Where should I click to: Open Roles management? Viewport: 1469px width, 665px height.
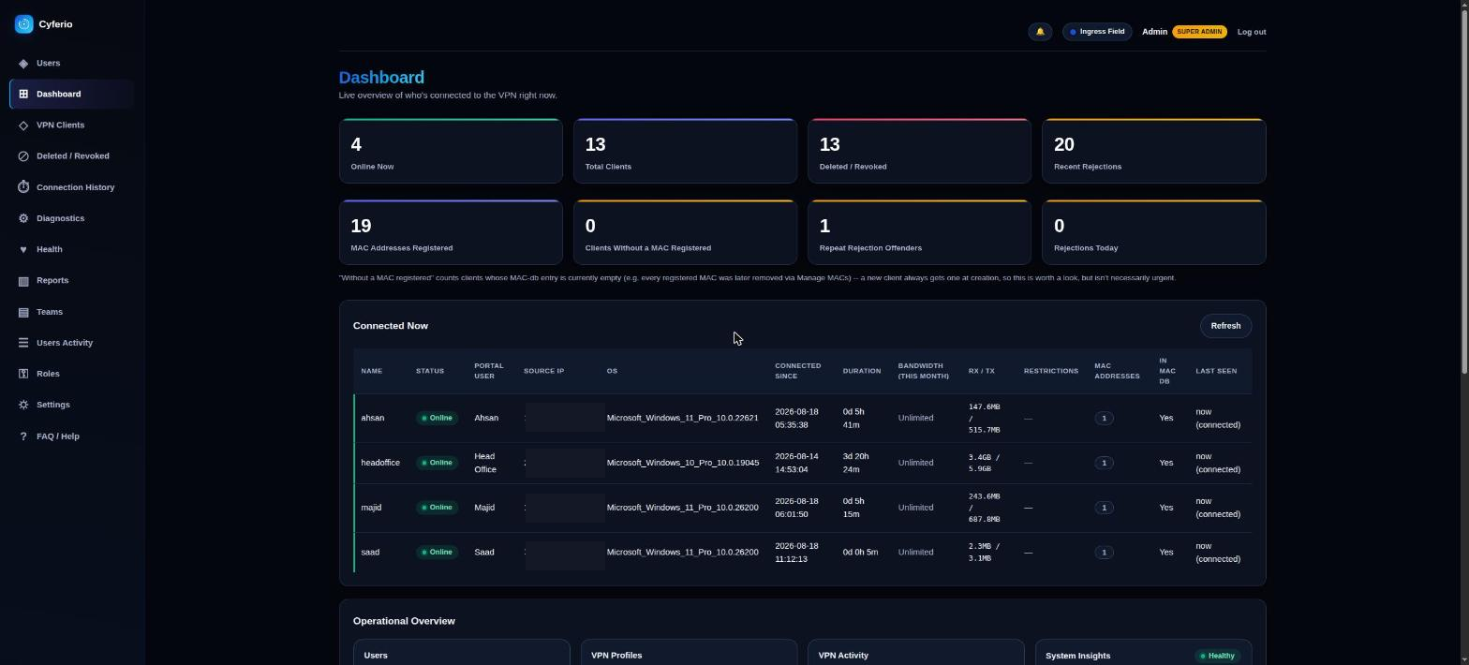(71, 374)
